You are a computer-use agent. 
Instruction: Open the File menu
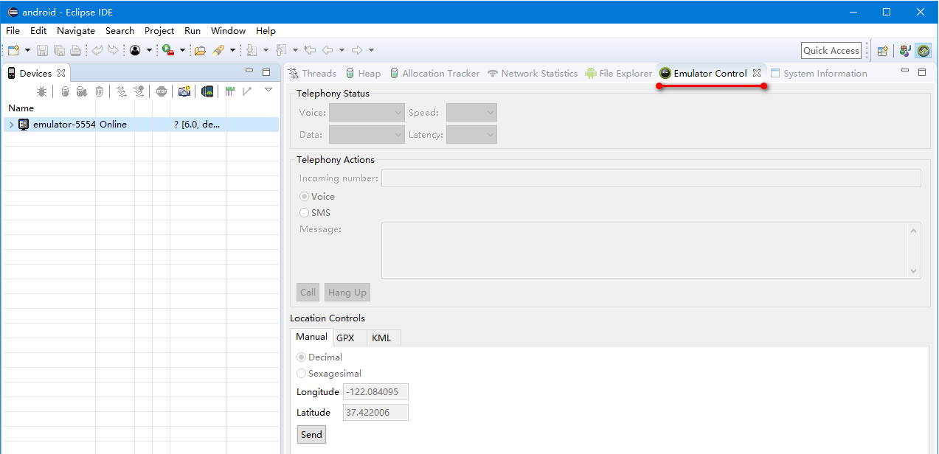13,31
